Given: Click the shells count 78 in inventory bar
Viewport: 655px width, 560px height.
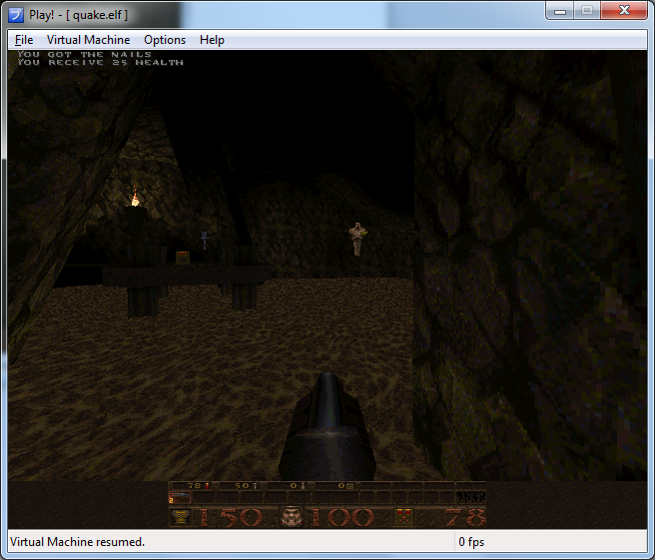Looking at the screenshot, I should click(x=195, y=486).
